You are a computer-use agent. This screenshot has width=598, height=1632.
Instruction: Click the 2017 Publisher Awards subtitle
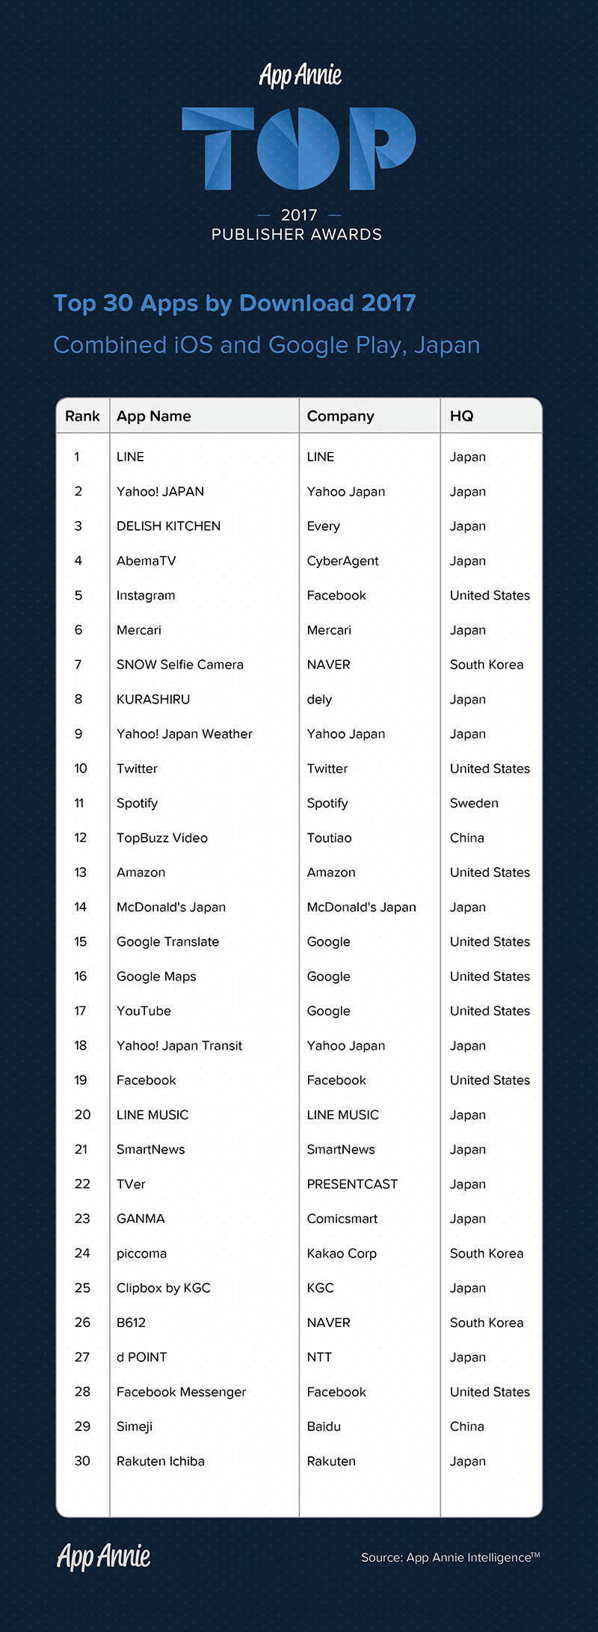pos(297,225)
